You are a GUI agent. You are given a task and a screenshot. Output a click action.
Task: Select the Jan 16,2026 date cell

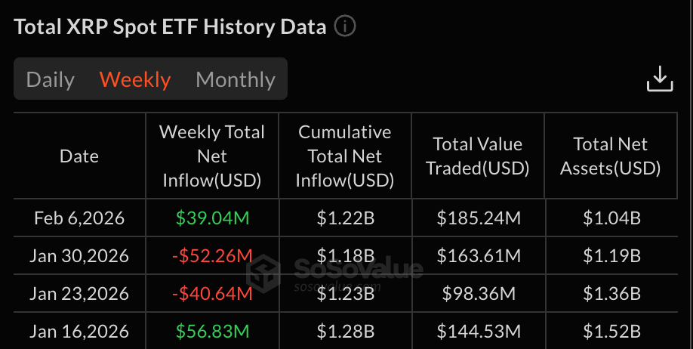coord(79,331)
